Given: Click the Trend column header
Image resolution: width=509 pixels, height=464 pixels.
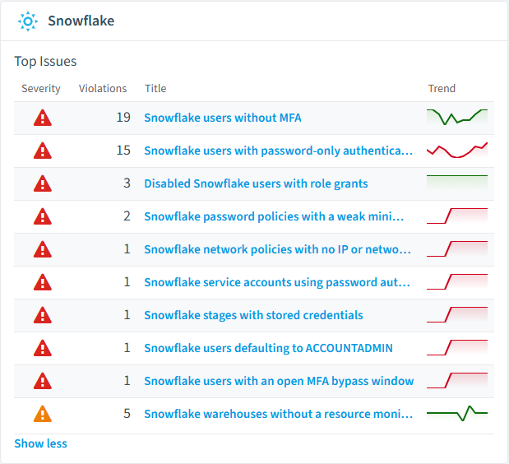Looking at the screenshot, I should (x=442, y=88).
